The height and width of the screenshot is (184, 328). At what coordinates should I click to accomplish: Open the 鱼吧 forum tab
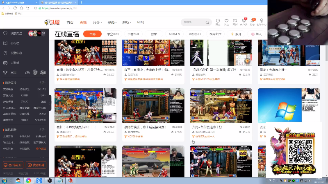coord(141,22)
